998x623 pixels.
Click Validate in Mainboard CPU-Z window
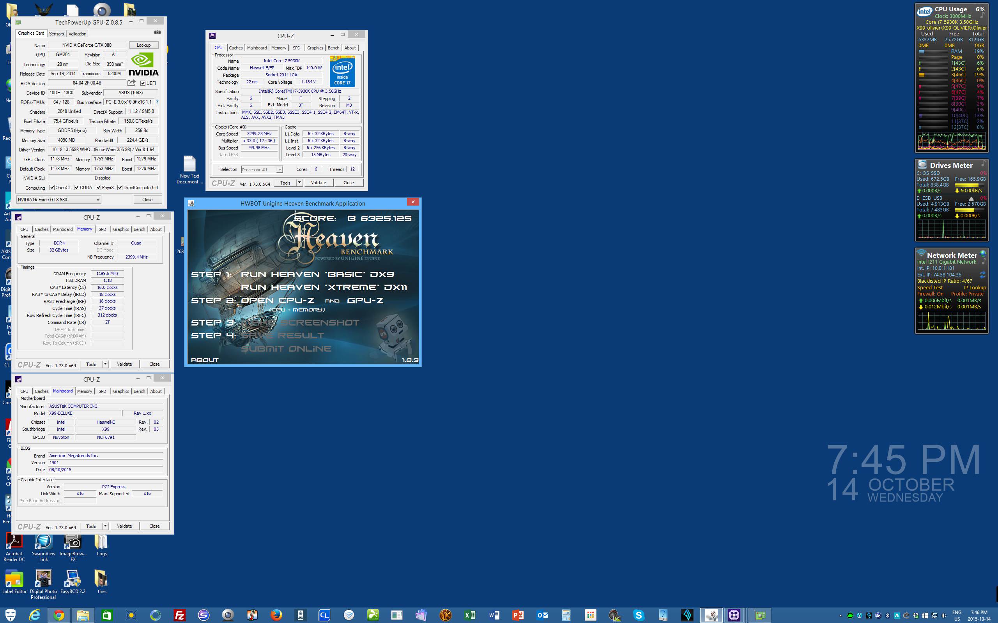pyautogui.click(x=124, y=526)
